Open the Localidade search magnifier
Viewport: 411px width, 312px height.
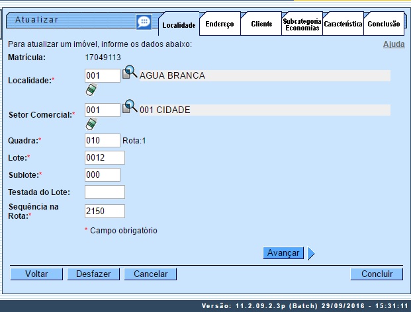click(x=130, y=73)
